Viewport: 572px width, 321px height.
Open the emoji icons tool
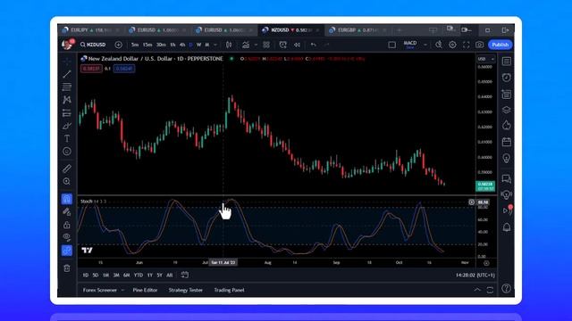pyautogui.click(x=67, y=152)
